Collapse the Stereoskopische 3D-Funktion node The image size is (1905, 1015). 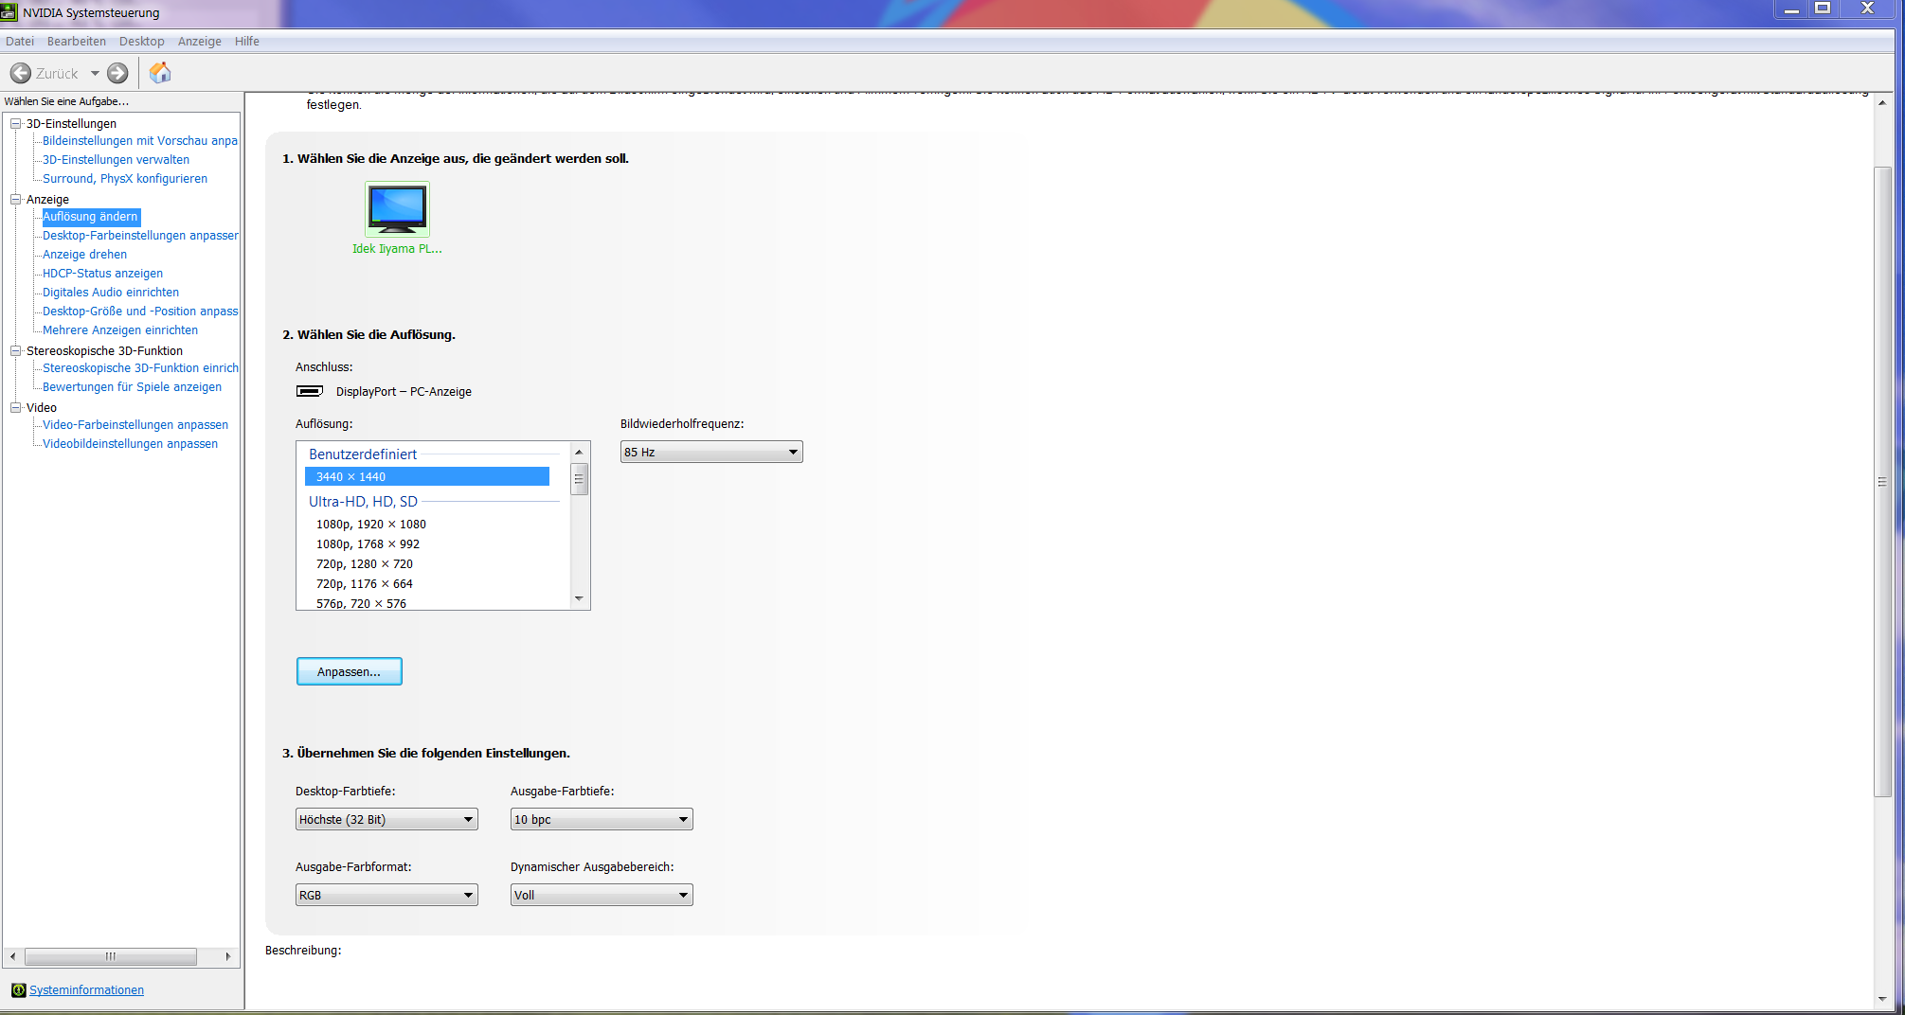15,350
